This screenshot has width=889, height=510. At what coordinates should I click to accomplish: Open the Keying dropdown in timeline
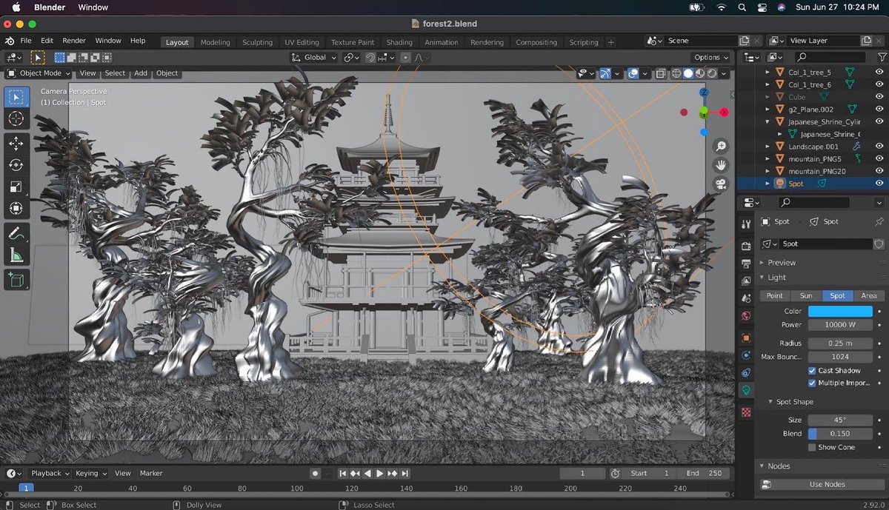(90, 473)
